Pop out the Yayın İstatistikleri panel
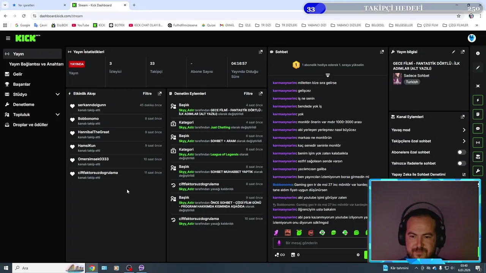Viewport: 486px width, 273px height. 260,52
